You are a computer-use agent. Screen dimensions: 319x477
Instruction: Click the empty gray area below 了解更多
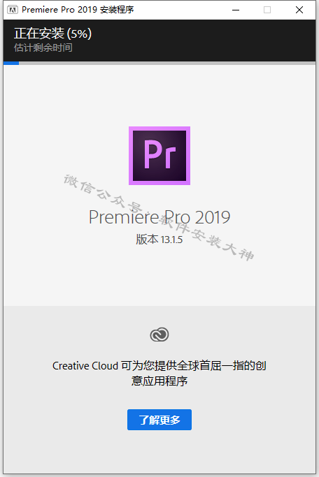click(x=159, y=452)
